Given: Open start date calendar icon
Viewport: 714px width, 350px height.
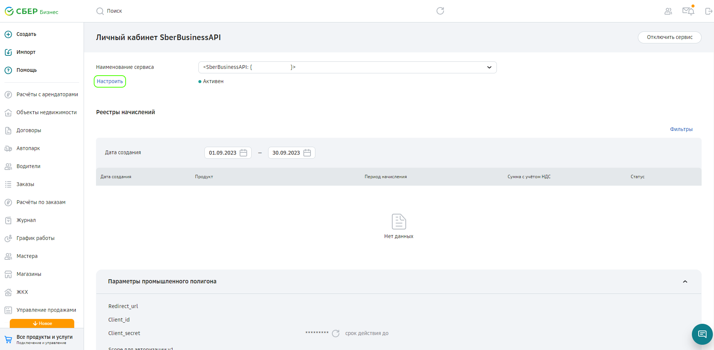Looking at the screenshot, I should tap(243, 153).
